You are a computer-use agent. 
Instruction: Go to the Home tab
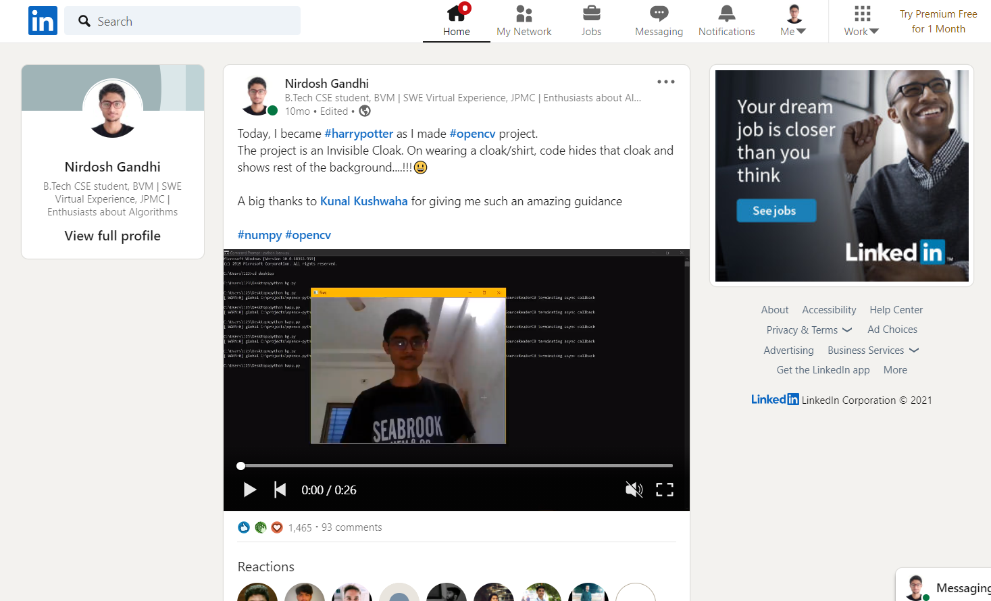pos(456,21)
